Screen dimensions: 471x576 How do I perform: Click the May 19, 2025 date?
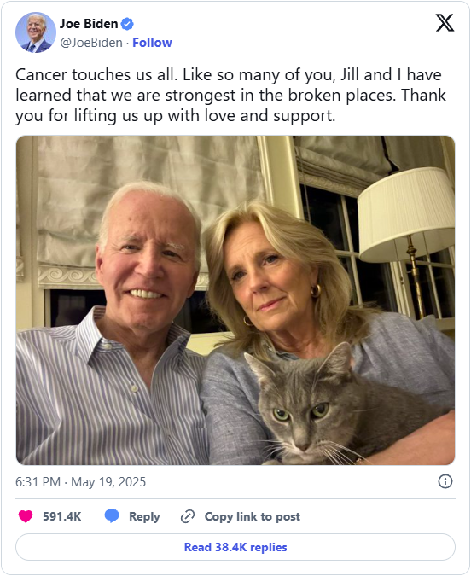point(108,481)
